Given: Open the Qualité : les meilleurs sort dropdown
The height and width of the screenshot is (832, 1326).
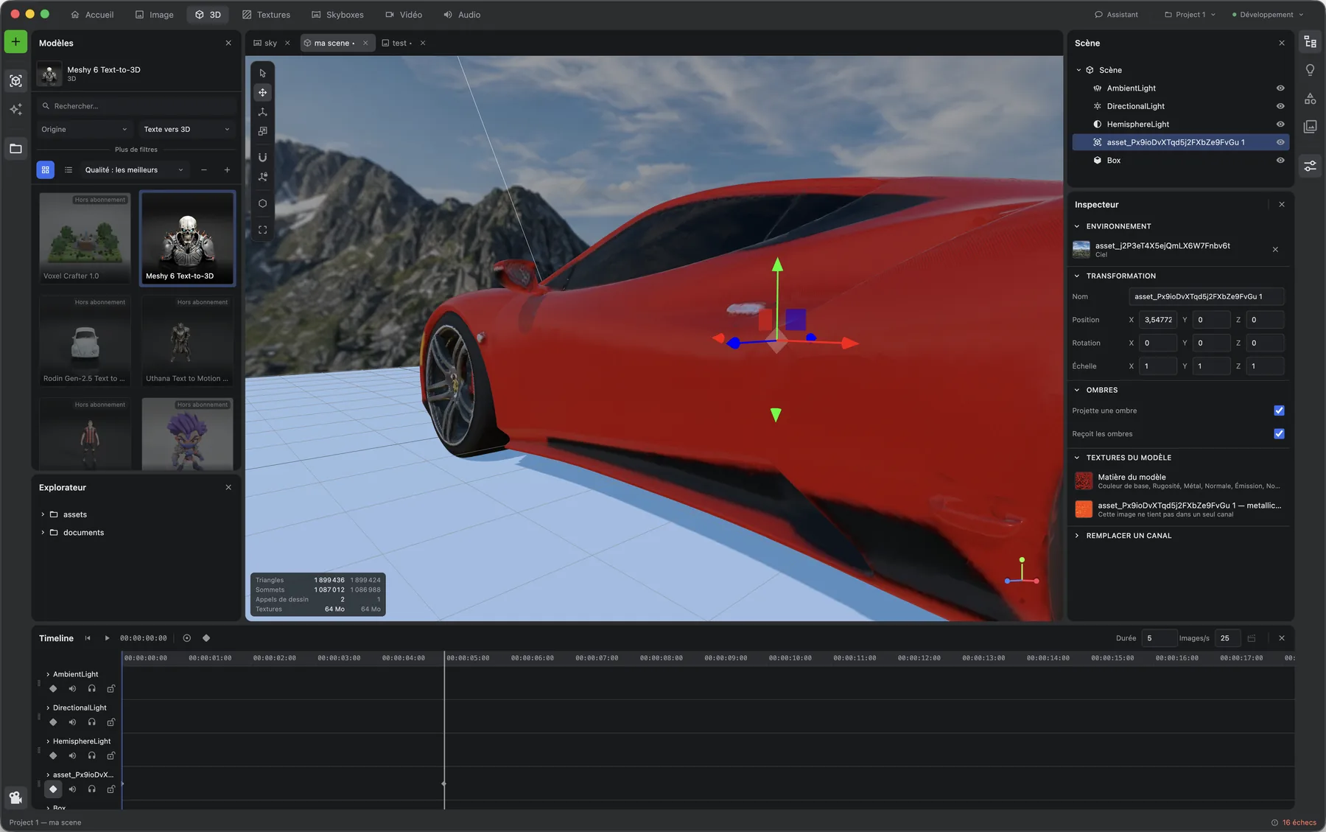Looking at the screenshot, I should pos(134,170).
